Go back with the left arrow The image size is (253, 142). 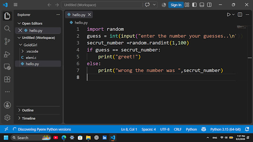(x=49, y=5)
